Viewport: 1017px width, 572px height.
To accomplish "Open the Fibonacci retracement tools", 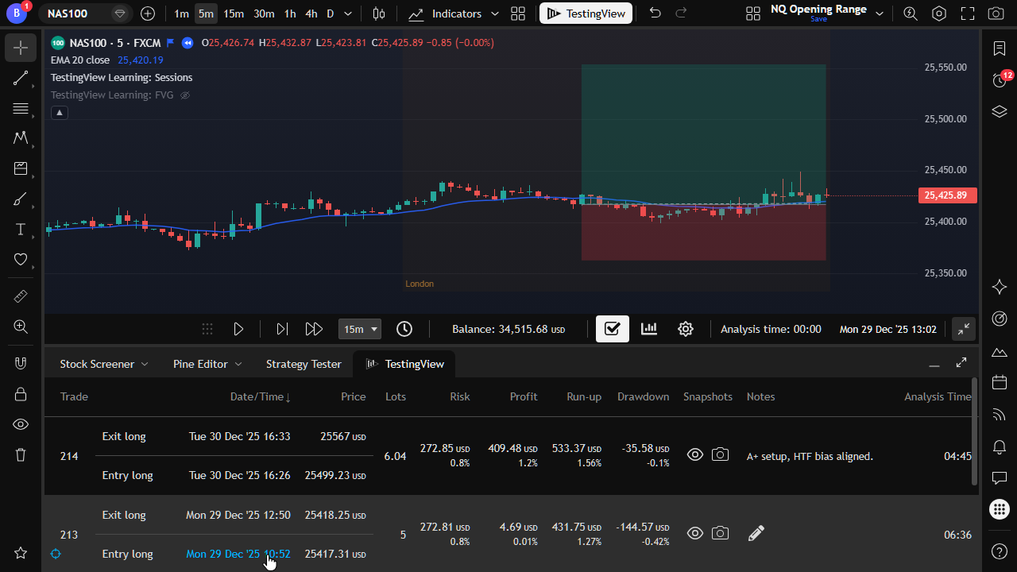I will (x=21, y=108).
